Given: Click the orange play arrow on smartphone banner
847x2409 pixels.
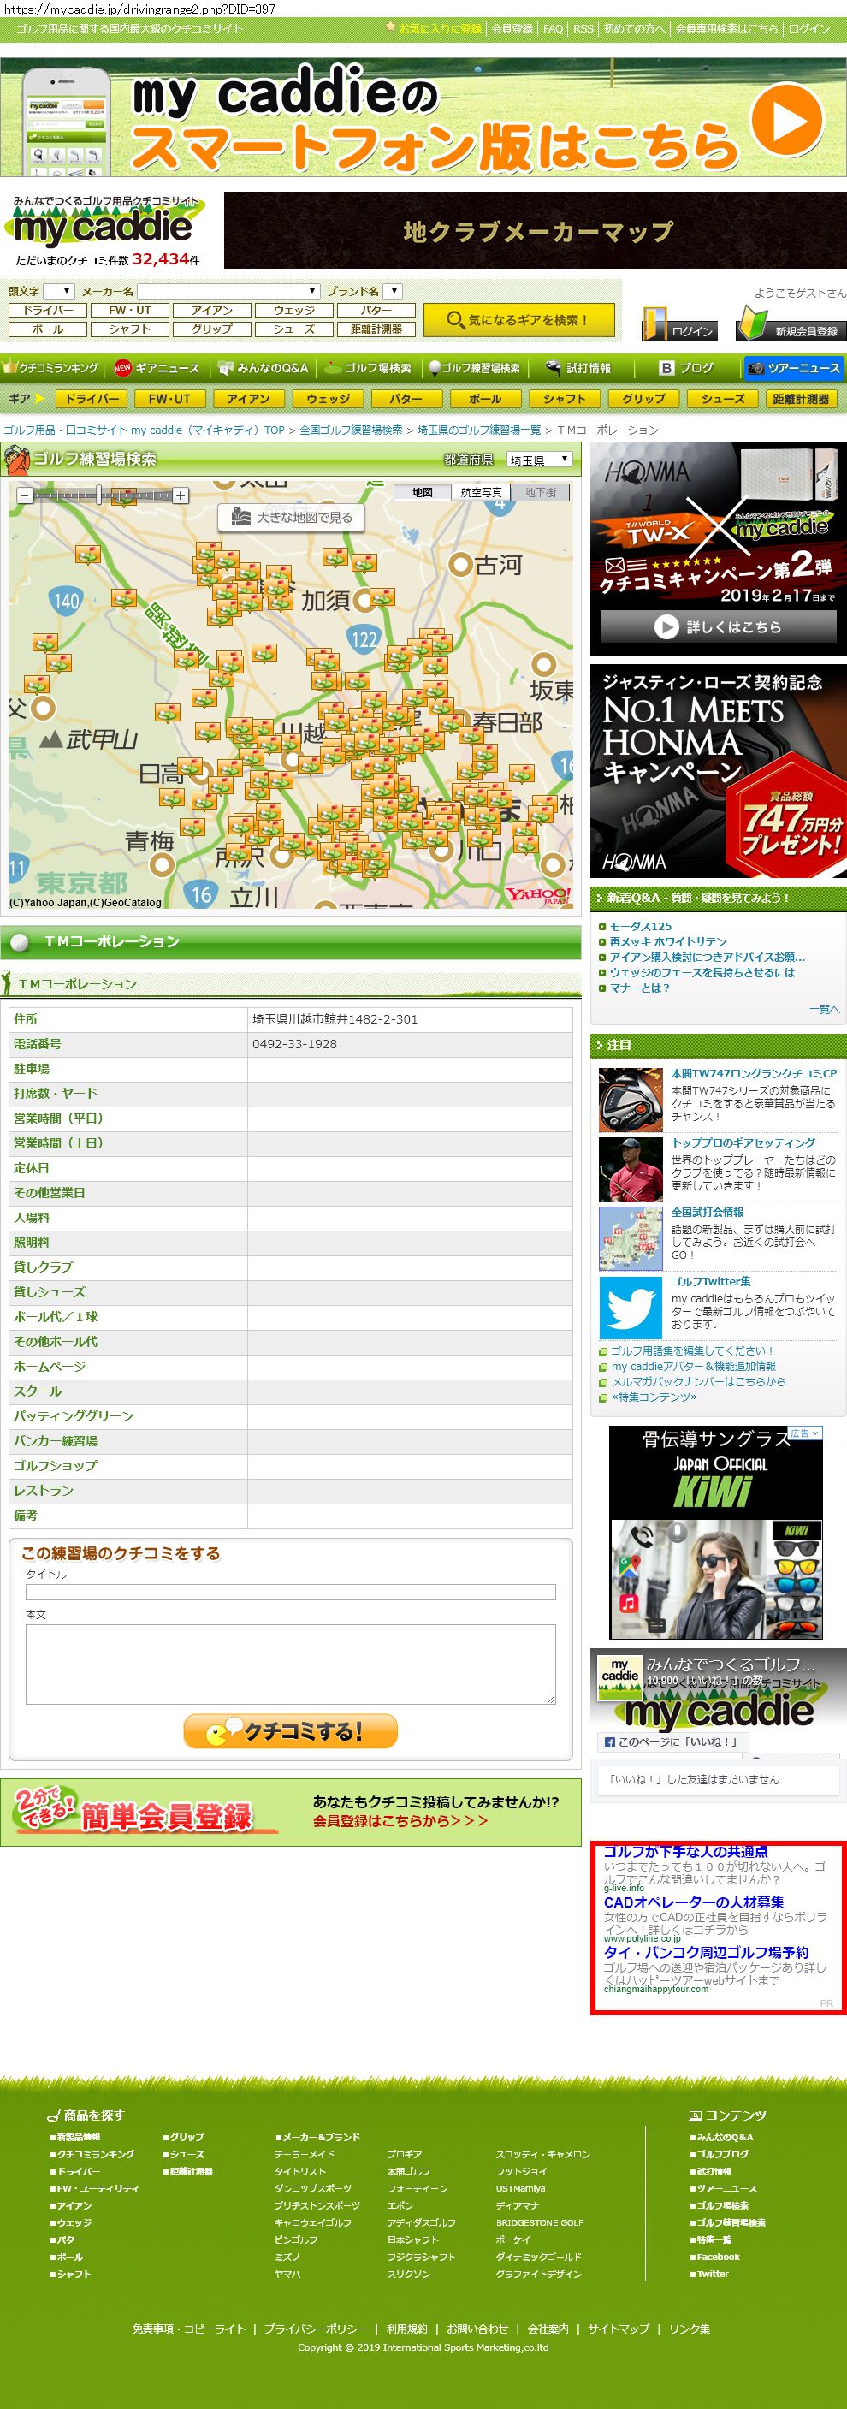Looking at the screenshot, I should [787, 120].
